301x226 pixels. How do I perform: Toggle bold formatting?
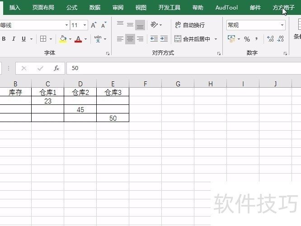[4, 39]
